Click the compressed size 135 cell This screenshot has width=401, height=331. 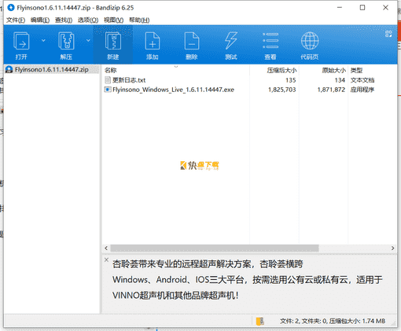point(290,80)
